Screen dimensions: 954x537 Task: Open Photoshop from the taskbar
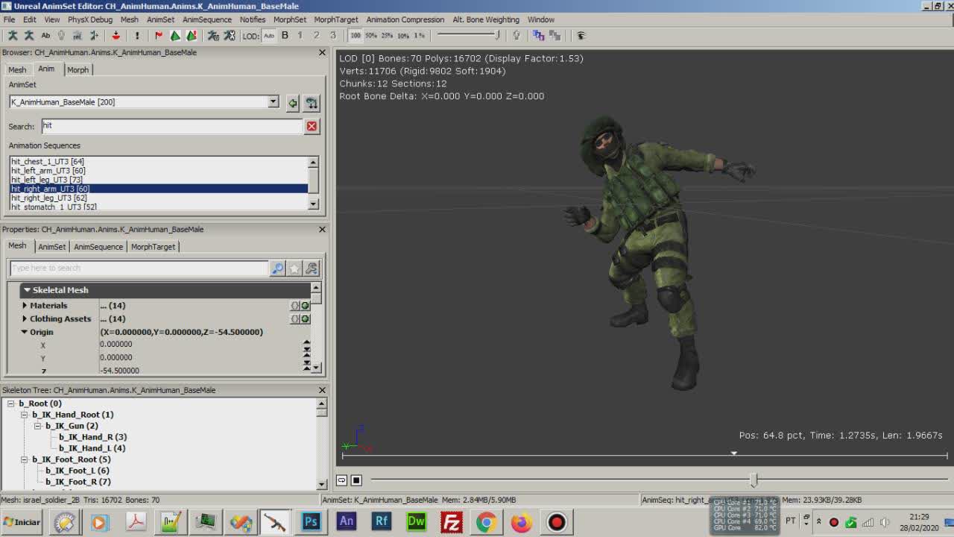[311, 522]
